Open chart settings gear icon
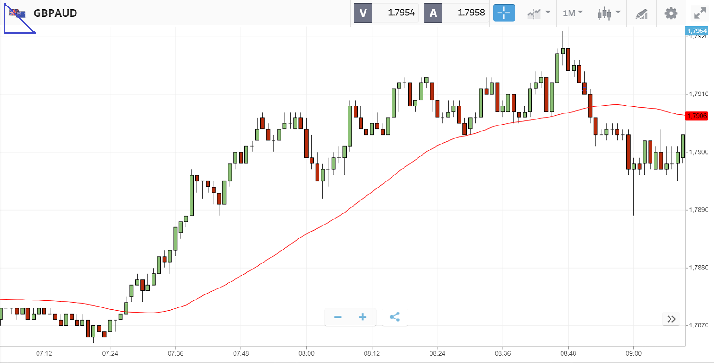The height and width of the screenshot is (363, 714). 670,13
